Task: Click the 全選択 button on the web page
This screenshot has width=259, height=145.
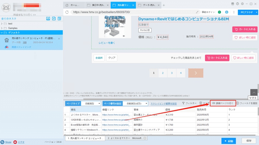Action: [x=99, y=58]
